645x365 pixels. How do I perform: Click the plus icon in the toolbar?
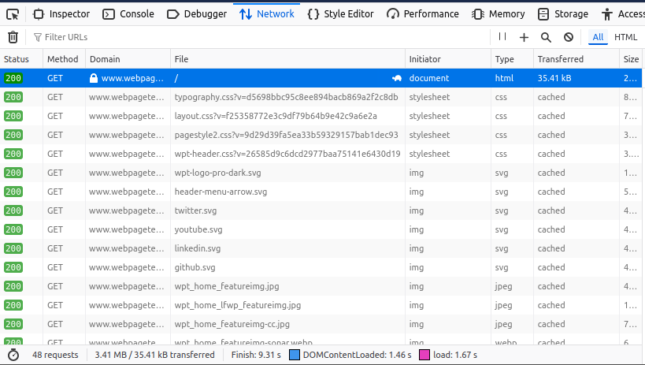click(x=524, y=38)
